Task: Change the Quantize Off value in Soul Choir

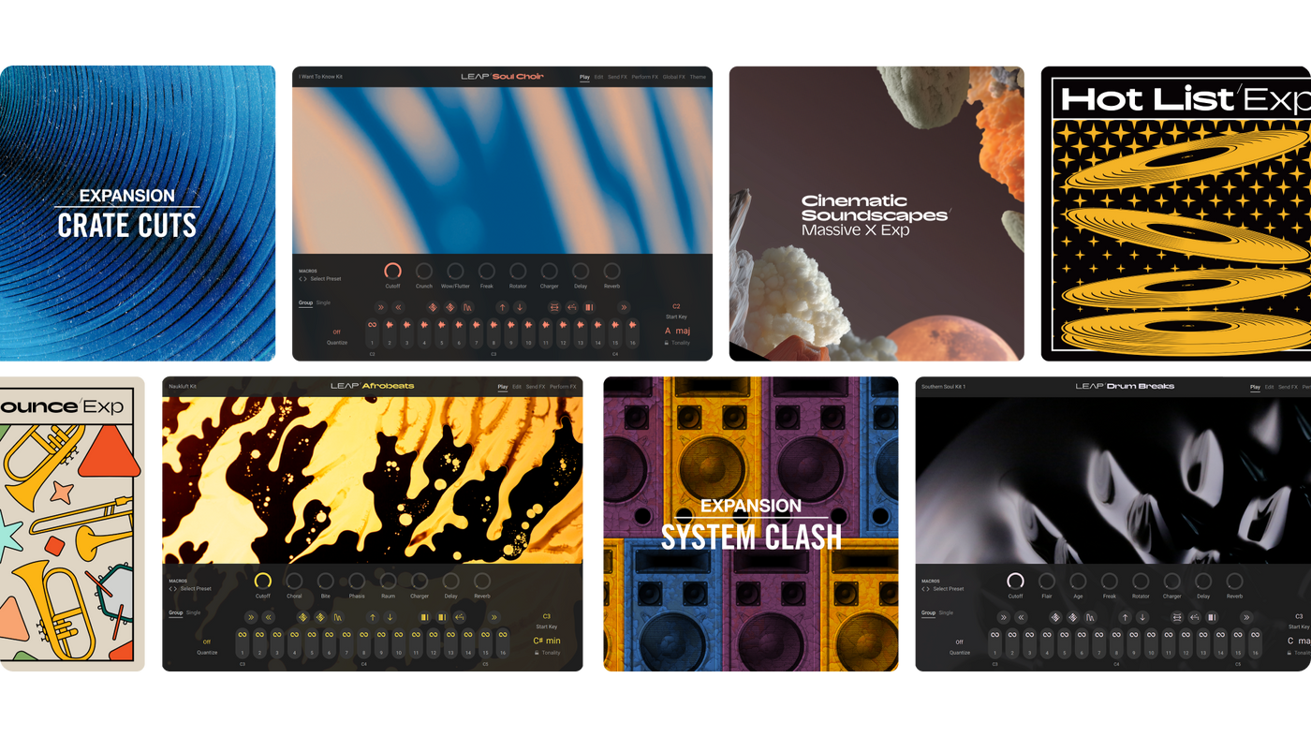Action: pyautogui.click(x=337, y=332)
